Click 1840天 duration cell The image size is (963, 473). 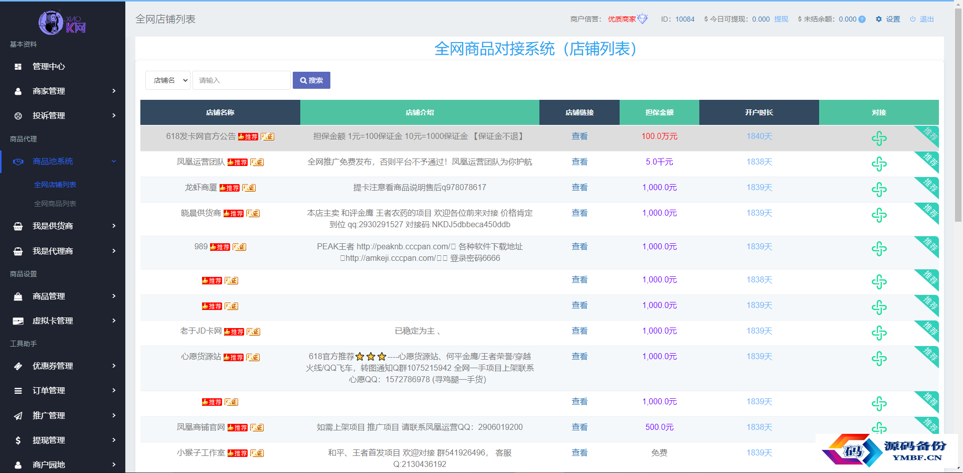(x=759, y=136)
